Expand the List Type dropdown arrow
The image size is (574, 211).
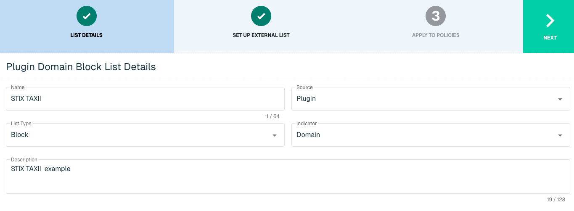coord(274,135)
